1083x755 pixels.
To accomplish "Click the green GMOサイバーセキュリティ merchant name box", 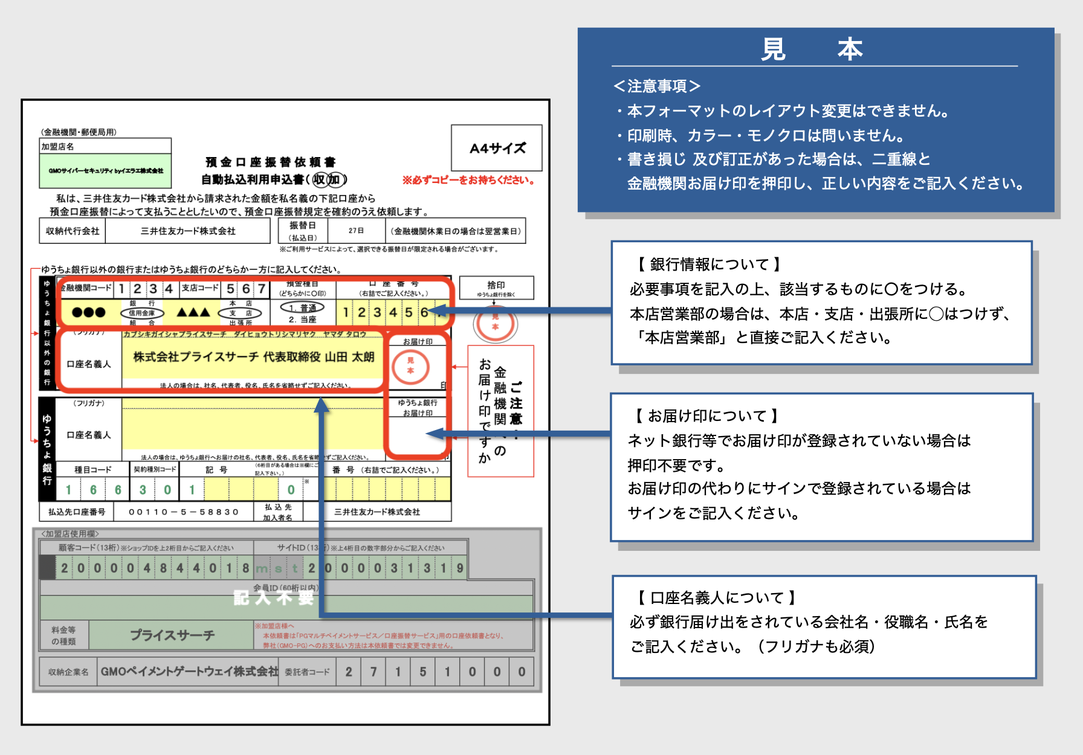I will 106,171.
